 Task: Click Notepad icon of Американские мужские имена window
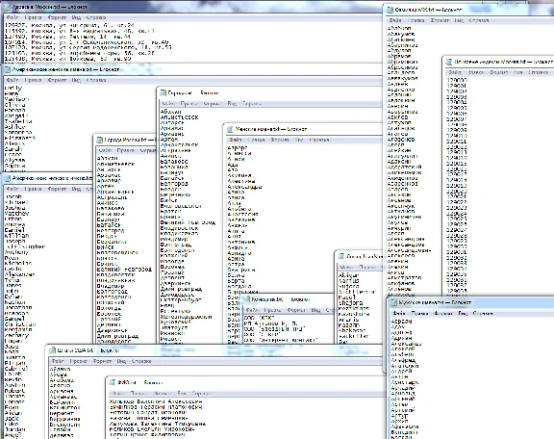(x=8, y=178)
